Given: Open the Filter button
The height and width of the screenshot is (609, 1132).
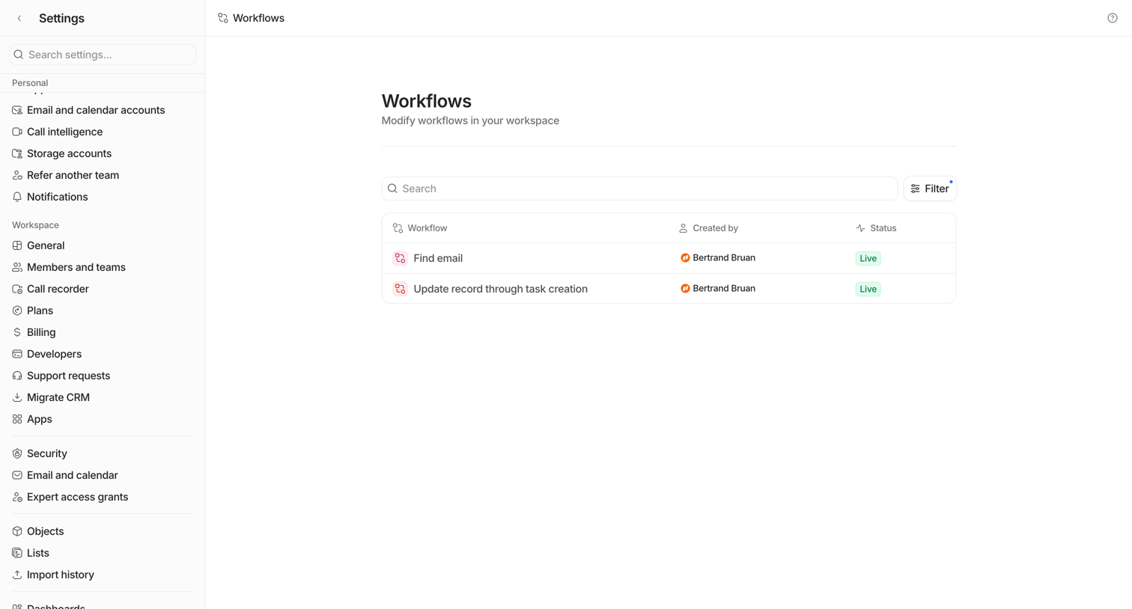Looking at the screenshot, I should point(930,189).
